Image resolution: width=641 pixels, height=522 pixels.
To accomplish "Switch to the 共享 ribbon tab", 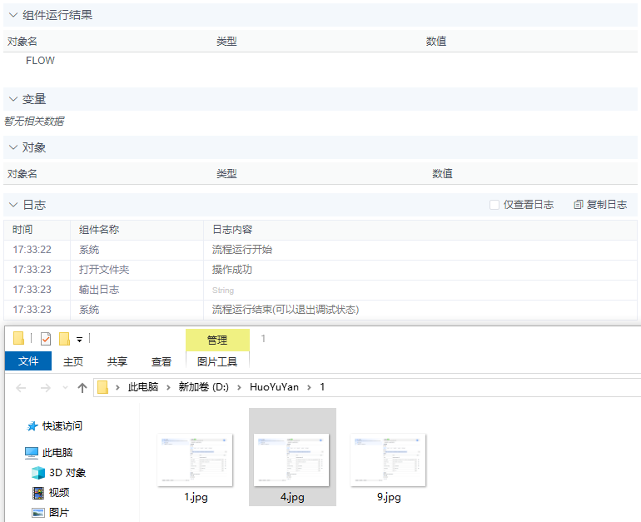I will pos(117,362).
